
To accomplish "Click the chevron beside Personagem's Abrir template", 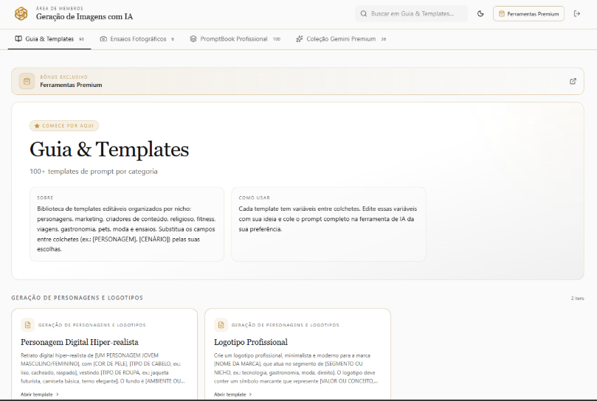I will click(x=58, y=394).
